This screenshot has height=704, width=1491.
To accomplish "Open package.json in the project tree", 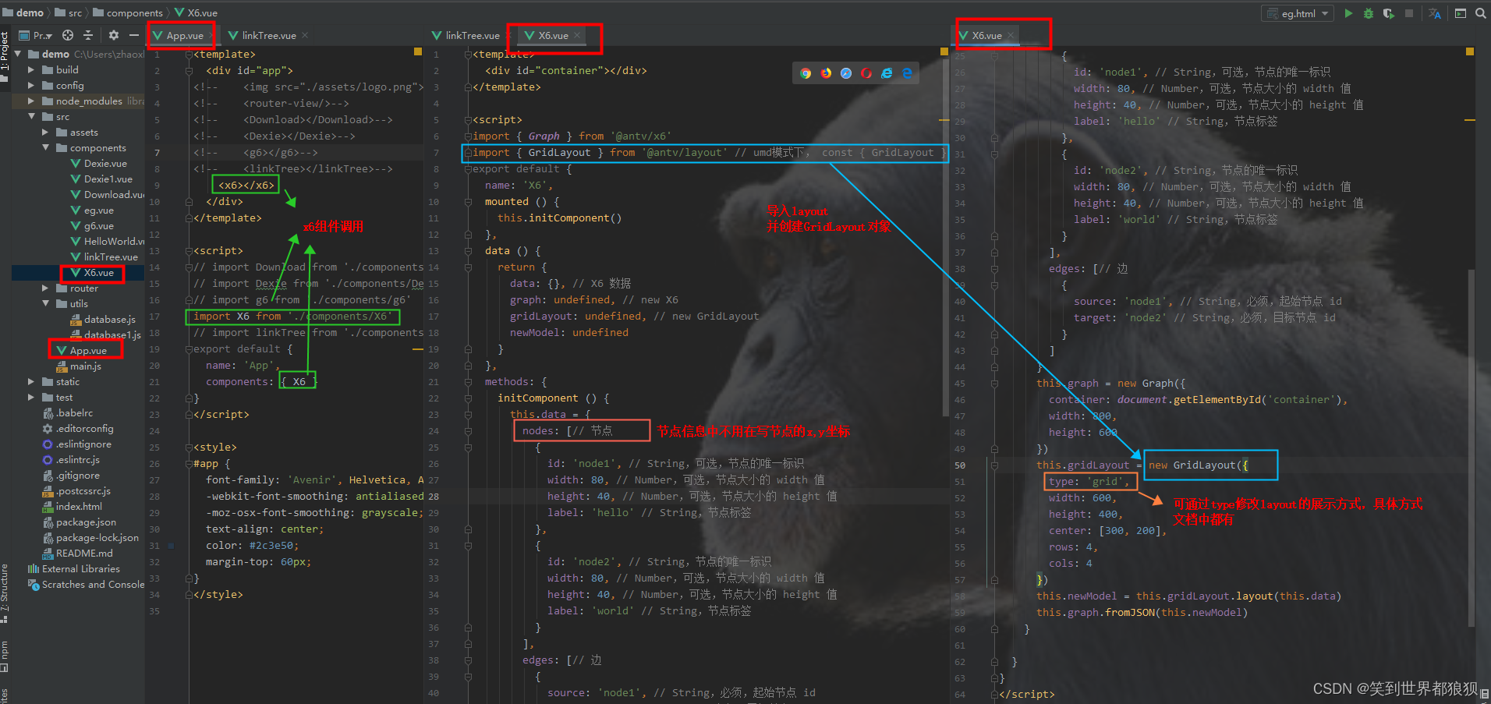I will 86,522.
